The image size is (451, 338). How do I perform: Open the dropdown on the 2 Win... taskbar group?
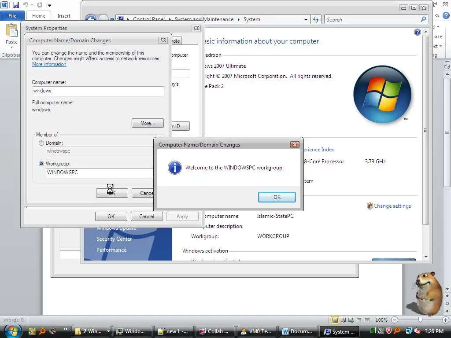point(108,331)
